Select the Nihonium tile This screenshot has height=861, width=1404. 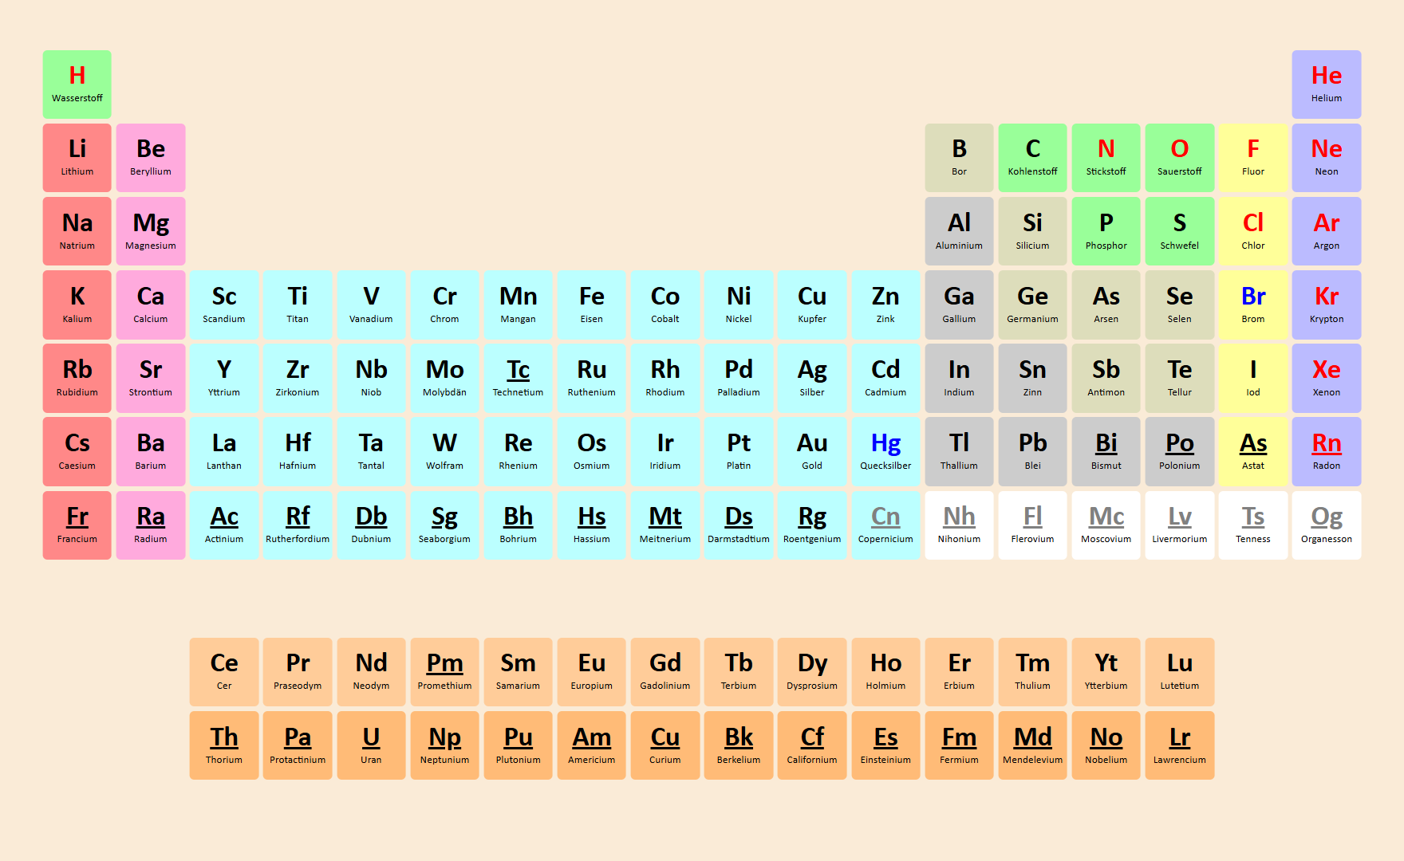(x=960, y=525)
